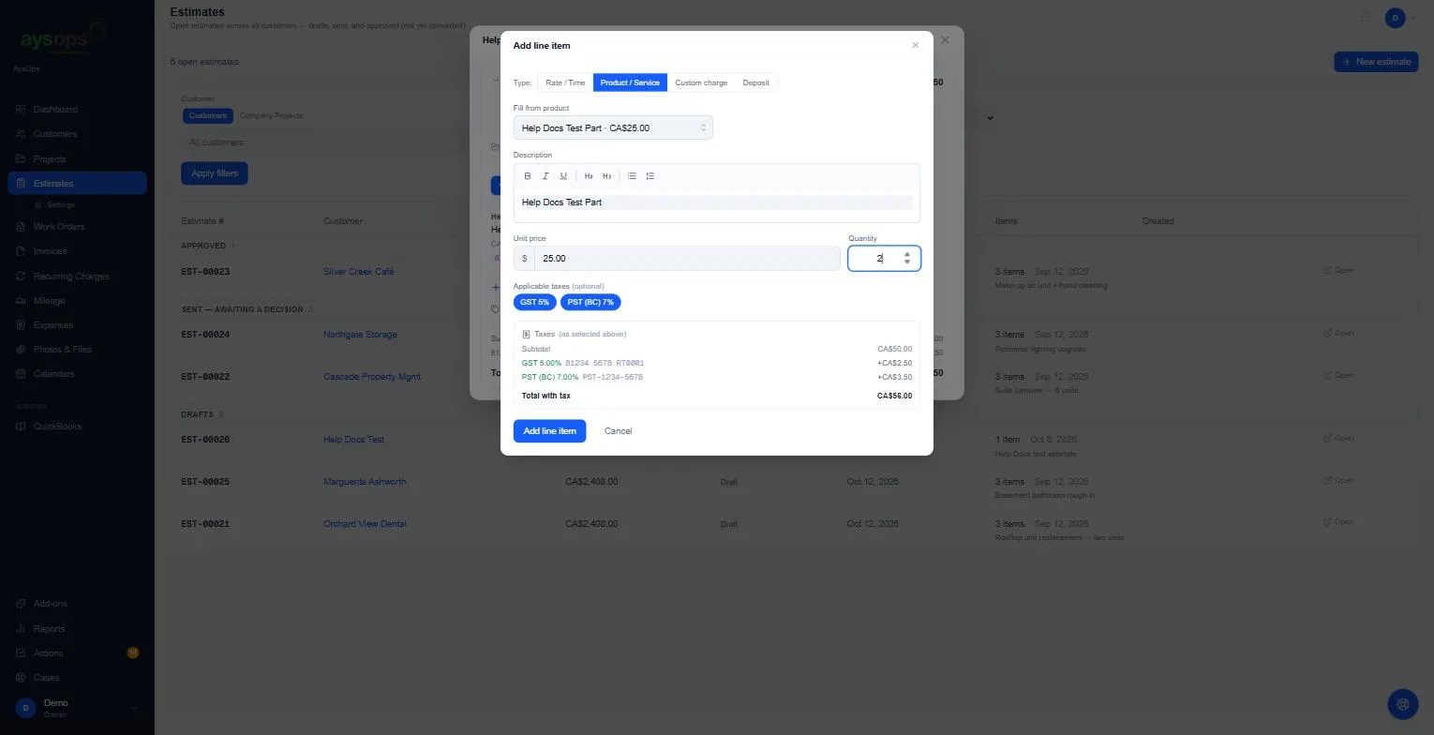The width and height of the screenshot is (1434, 735).
Task: Click estimate number EST-00026
Action: pos(205,440)
